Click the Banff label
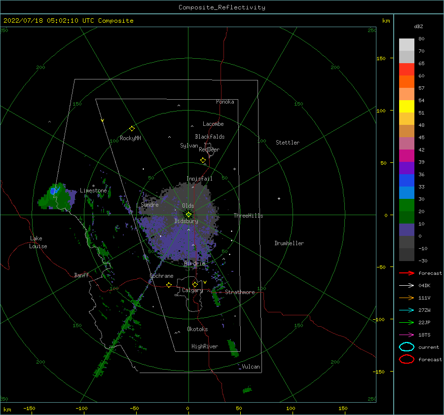 81,275
